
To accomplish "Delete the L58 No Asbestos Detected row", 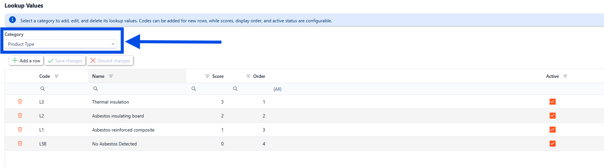I will (x=20, y=144).
